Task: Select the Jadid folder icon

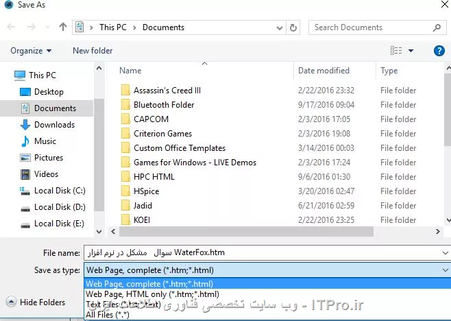Action: tap(125, 205)
